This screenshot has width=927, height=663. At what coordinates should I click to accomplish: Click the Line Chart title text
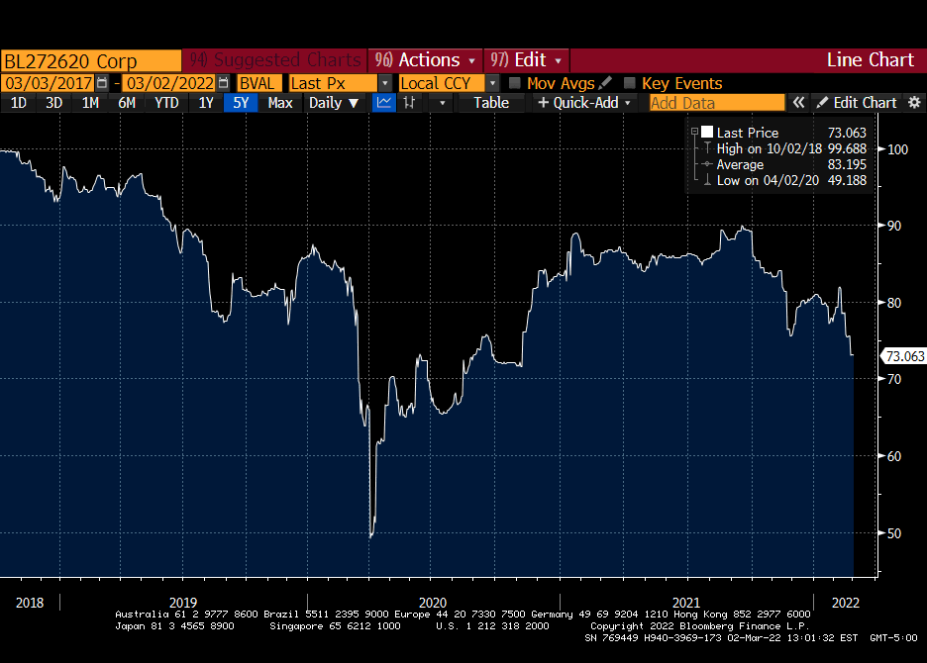point(871,59)
